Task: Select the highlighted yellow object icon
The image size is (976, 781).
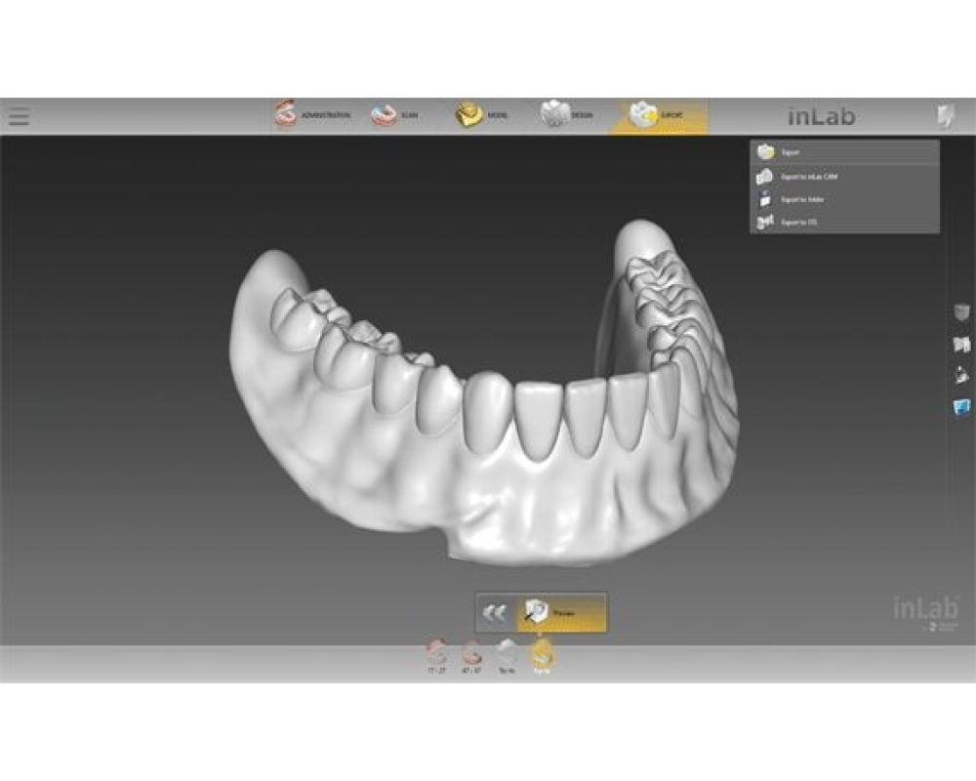Action: pyautogui.click(x=542, y=654)
